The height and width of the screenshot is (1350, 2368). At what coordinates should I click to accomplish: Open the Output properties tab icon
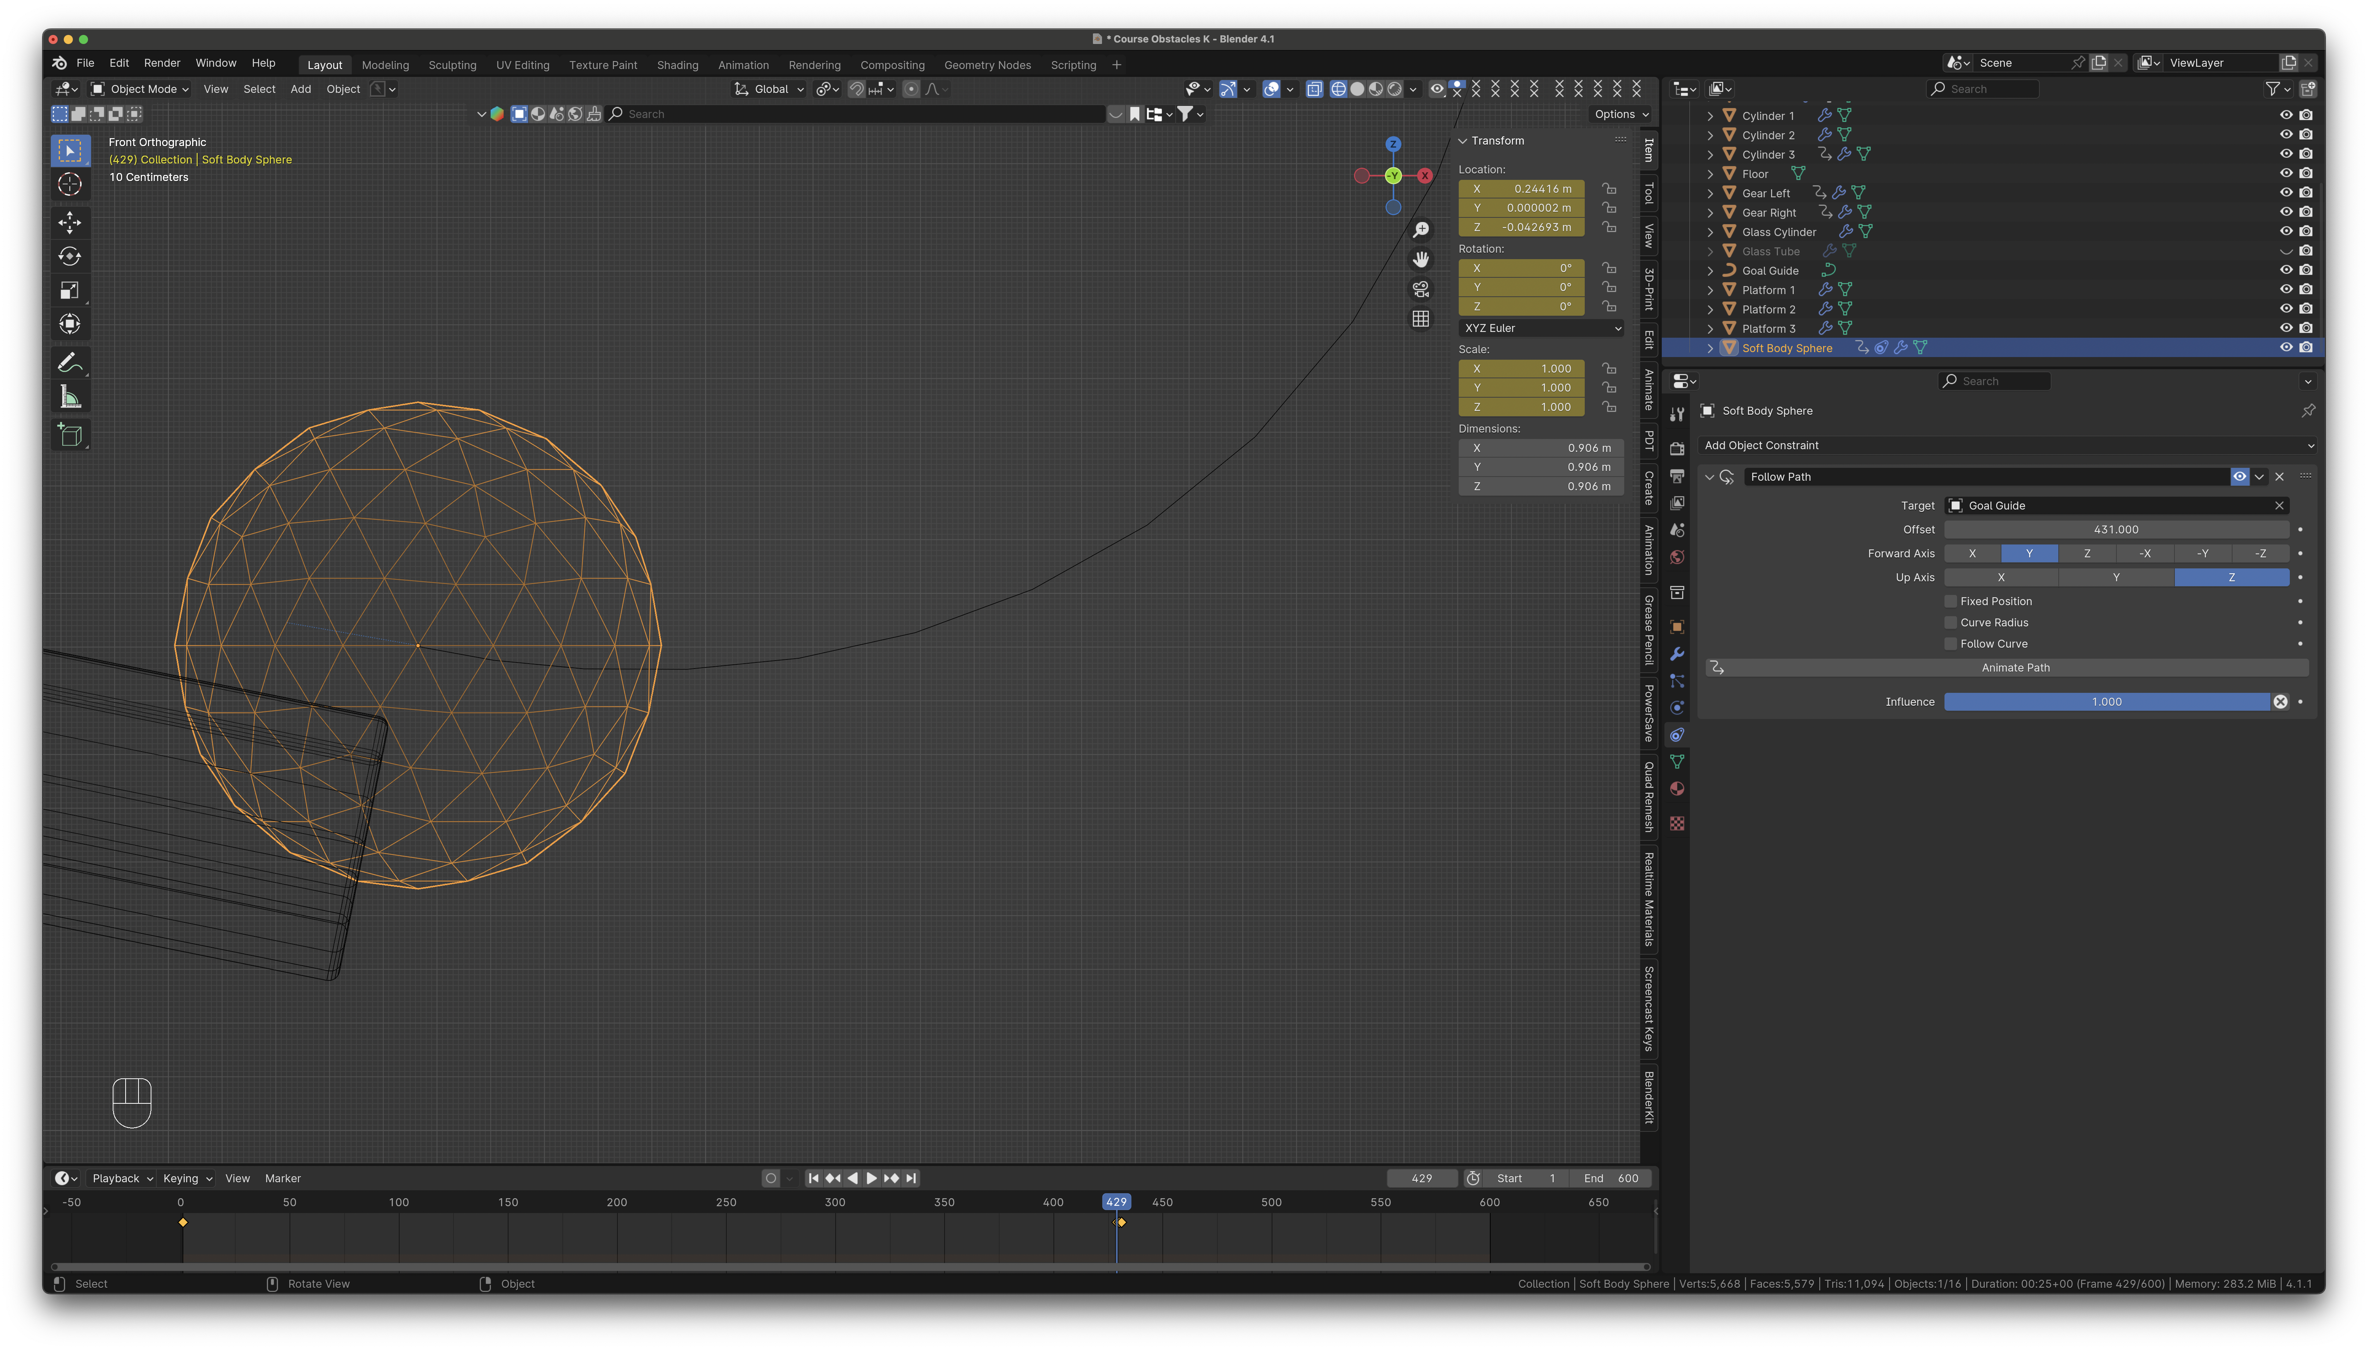pyautogui.click(x=1677, y=476)
